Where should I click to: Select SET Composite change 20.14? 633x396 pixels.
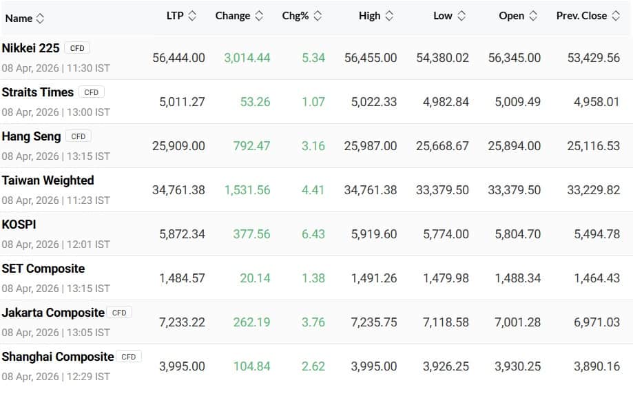pyautogui.click(x=255, y=278)
